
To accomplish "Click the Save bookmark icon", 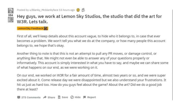I will (x=59, y=97).
